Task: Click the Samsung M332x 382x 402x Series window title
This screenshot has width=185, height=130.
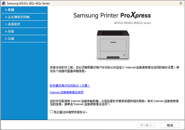Action: 28,3
